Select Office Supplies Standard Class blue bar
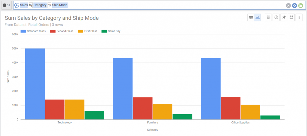 point(211,89)
